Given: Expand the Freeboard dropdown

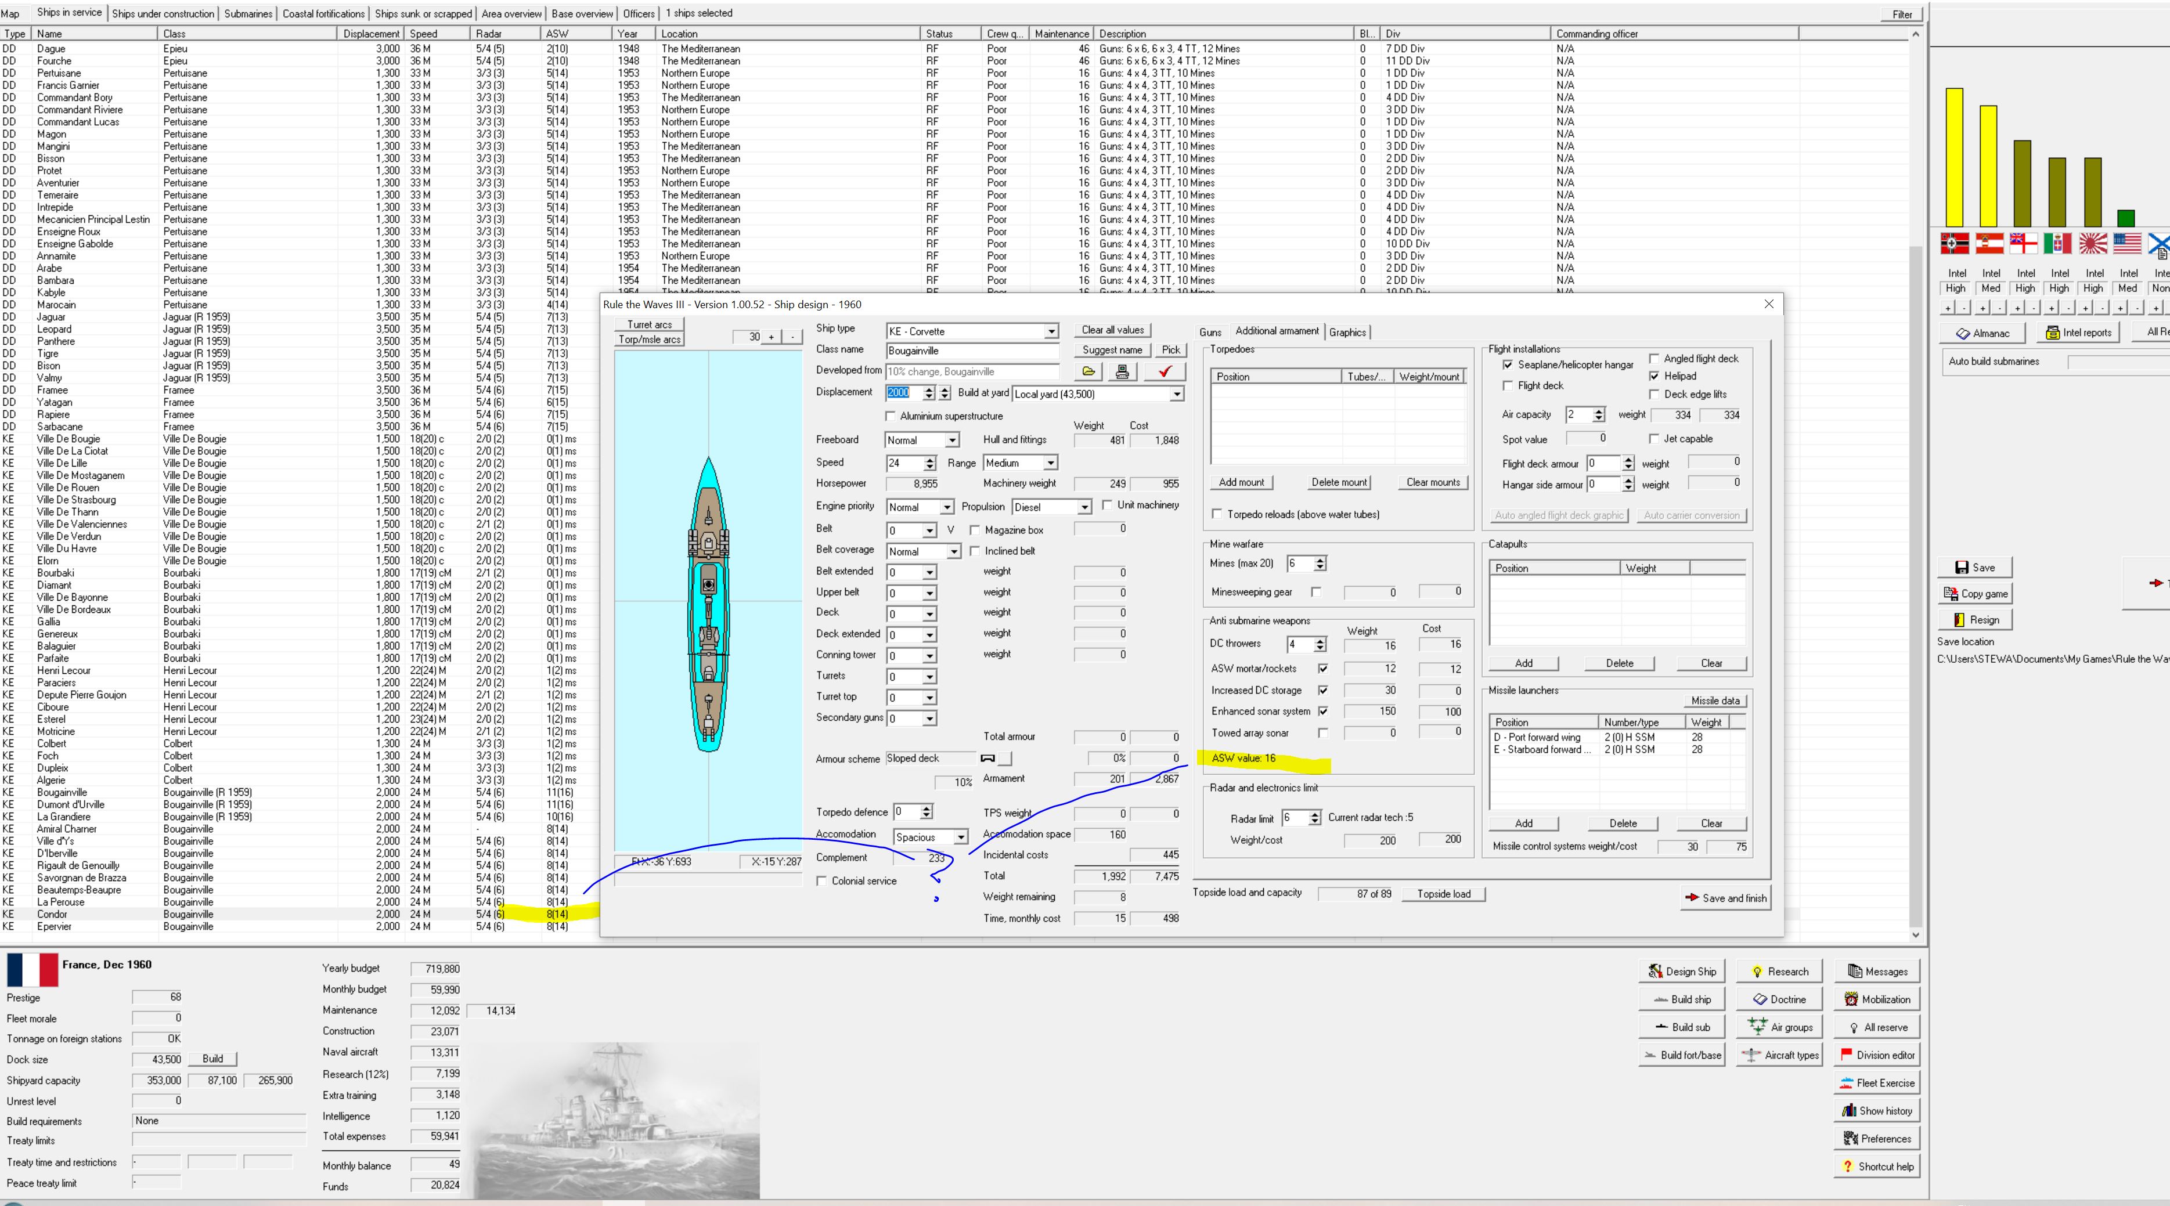Looking at the screenshot, I should point(951,440).
